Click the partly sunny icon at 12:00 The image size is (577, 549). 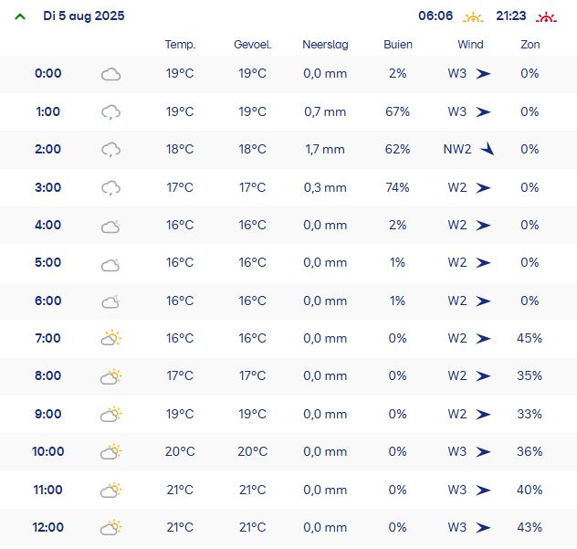[x=110, y=528]
